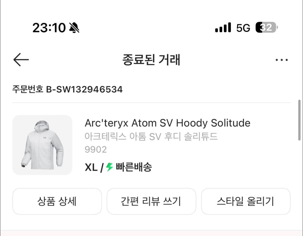Tap the order number B-SW132946534

[x=67, y=89]
